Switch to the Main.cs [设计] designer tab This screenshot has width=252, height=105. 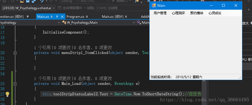(x=113, y=16)
